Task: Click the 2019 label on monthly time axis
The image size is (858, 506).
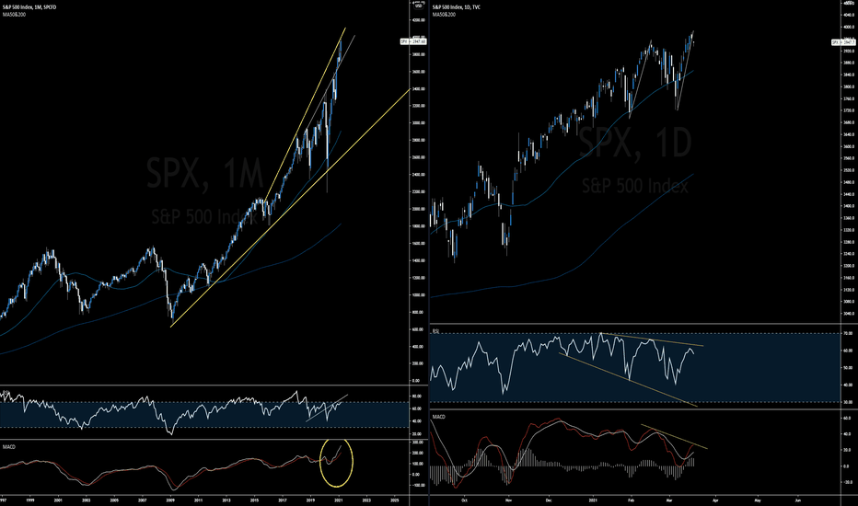Action: (x=310, y=500)
